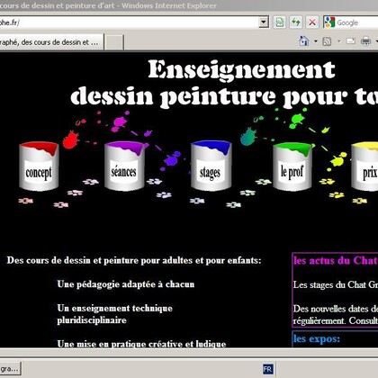Click the window title 'Windows Internet Explorer'
Image resolution: width=378 pixels, height=378 pixels.
pos(169,5)
